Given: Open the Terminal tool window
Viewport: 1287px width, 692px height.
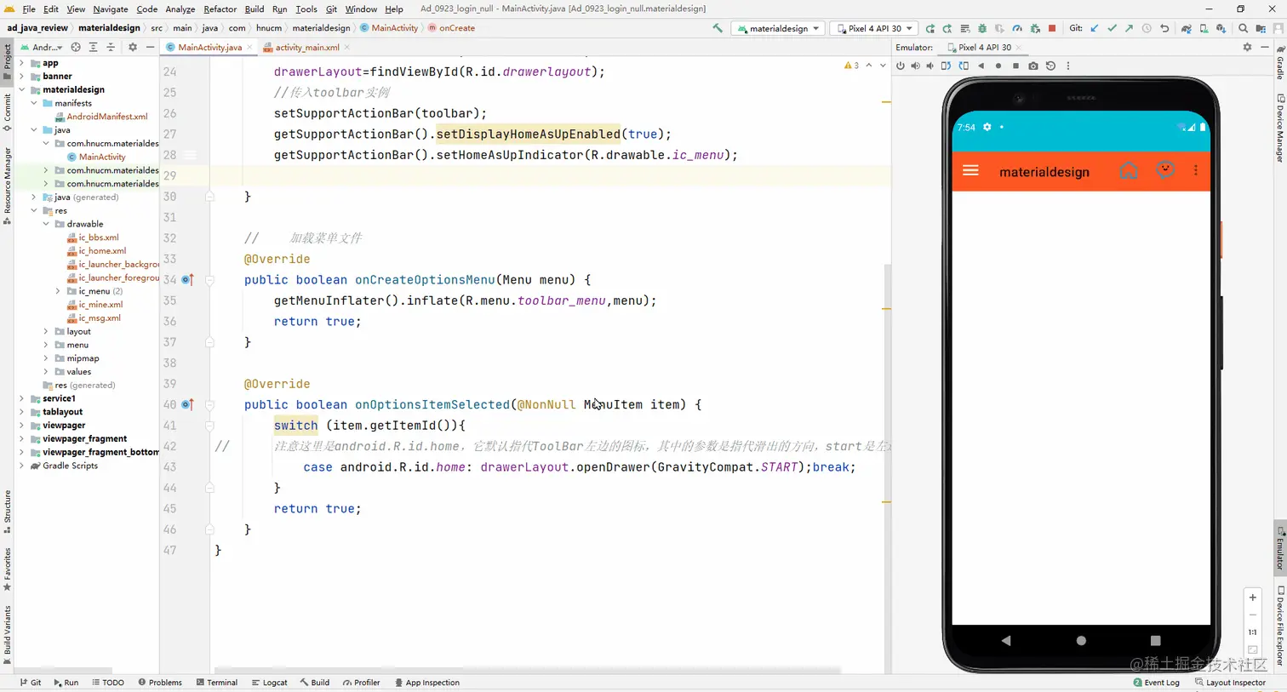Looking at the screenshot, I should (217, 683).
